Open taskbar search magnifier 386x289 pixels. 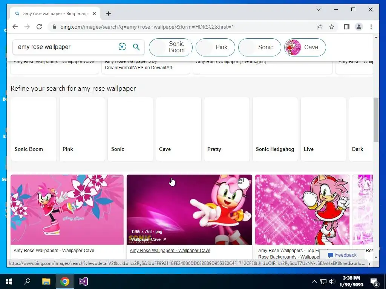27,281
